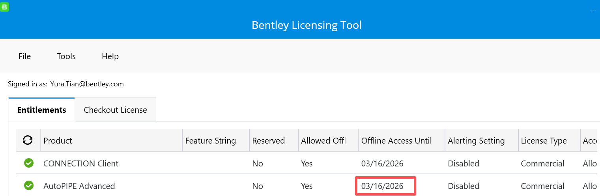The width and height of the screenshot is (600, 196).
Task: Open the File menu
Action: (24, 56)
